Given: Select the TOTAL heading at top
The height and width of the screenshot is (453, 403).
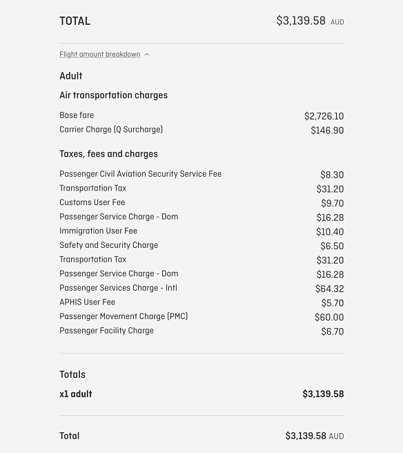Looking at the screenshot, I should click(75, 21).
